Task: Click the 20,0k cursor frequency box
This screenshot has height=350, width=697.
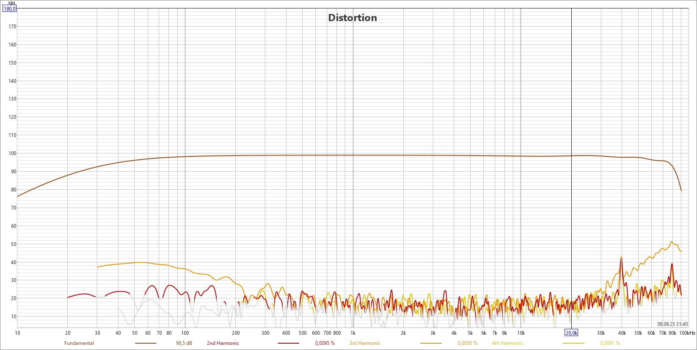Action: pos(571,333)
